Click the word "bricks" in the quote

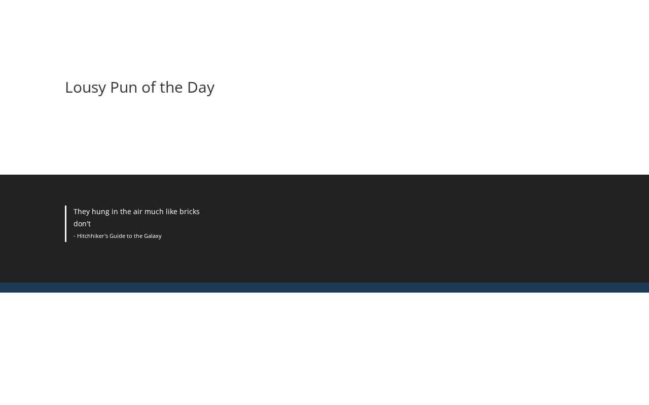[190, 212]
